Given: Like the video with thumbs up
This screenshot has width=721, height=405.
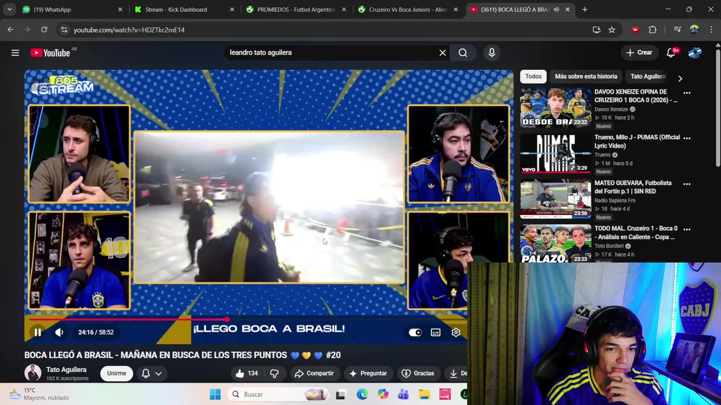Looking at the screenshot, I should pyautogui.click(x=247, y=373).
